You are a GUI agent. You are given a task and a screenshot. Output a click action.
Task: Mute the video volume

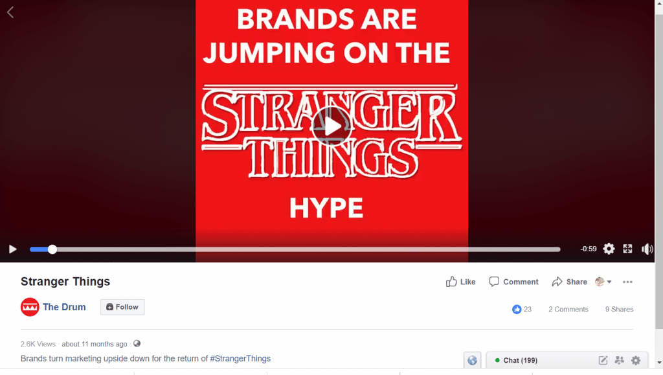pos(647,249)
